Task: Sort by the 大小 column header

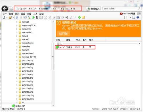Action: pos(78,40)
